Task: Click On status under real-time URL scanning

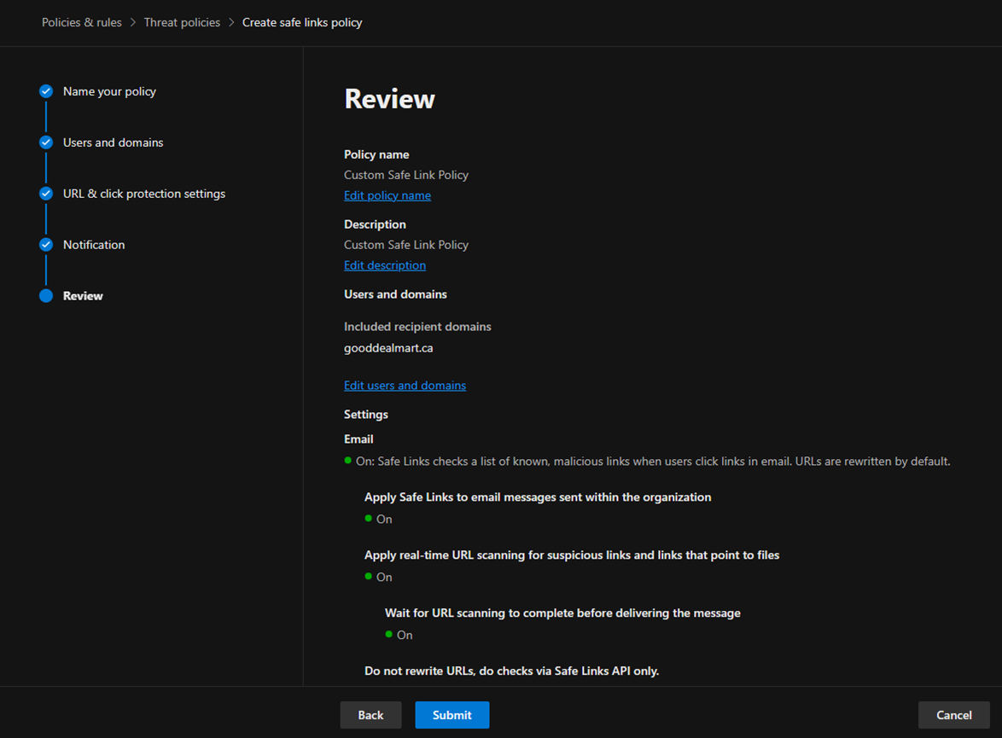Action: tap(379, 577)
